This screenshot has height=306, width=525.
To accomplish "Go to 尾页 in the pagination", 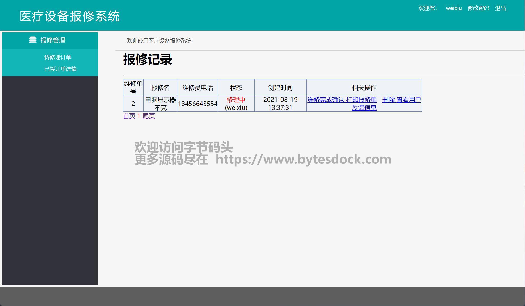I will coord(149,116).
